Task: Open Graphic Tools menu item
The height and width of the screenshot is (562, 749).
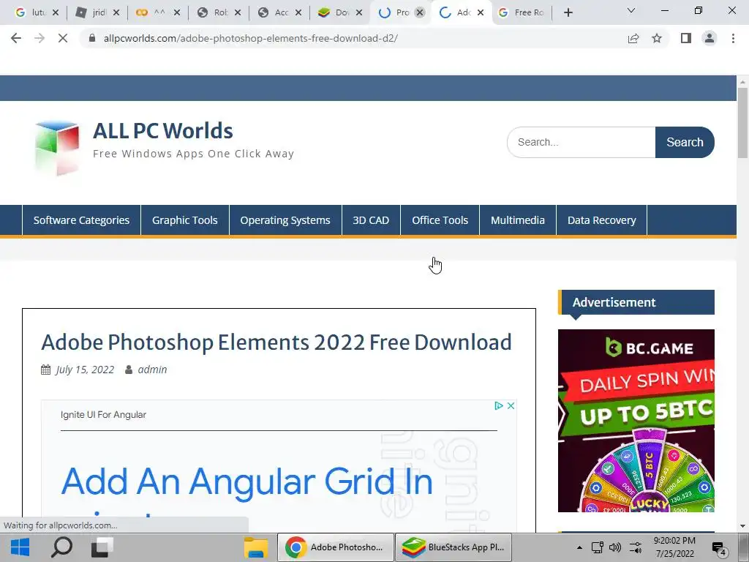Action: [185, 220]
